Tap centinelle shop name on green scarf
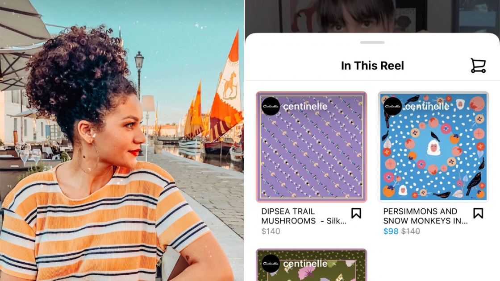Screen dimensions: 500x281 305,264
